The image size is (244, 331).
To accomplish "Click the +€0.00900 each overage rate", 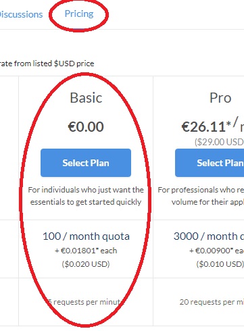I will pos(216,251).
